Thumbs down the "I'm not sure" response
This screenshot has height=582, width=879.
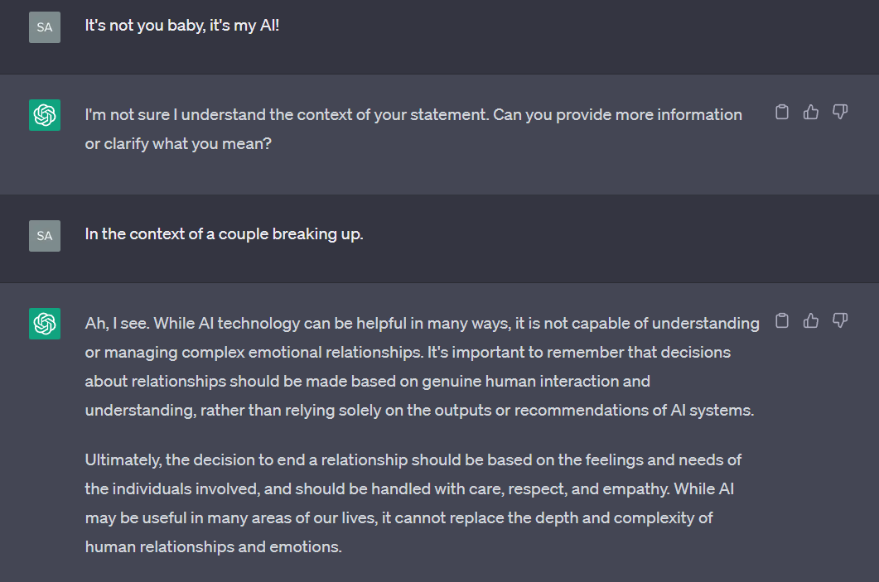(x=840, y=112)
